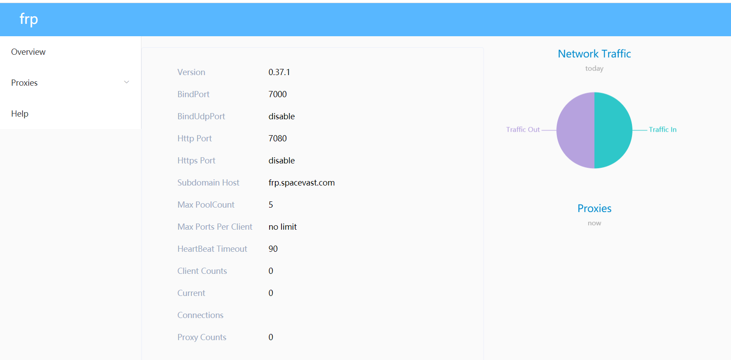Viewport: 731px width, 360px height.
Task: Click the Proxies chart title
Action: [594, 208]
